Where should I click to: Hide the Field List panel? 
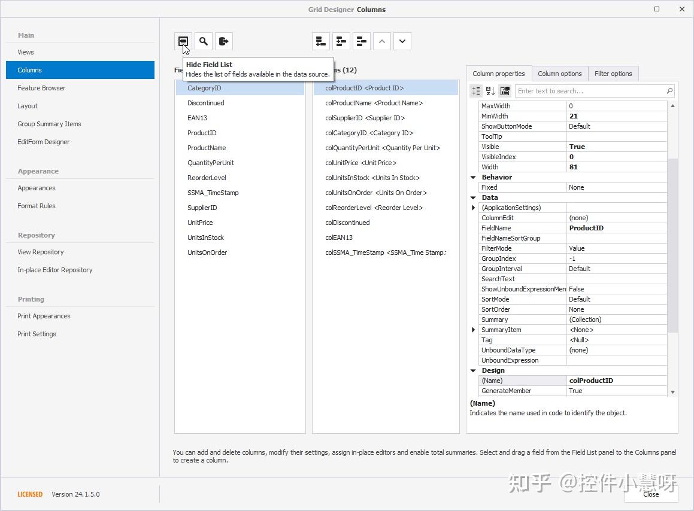click(x=183, y=41)
